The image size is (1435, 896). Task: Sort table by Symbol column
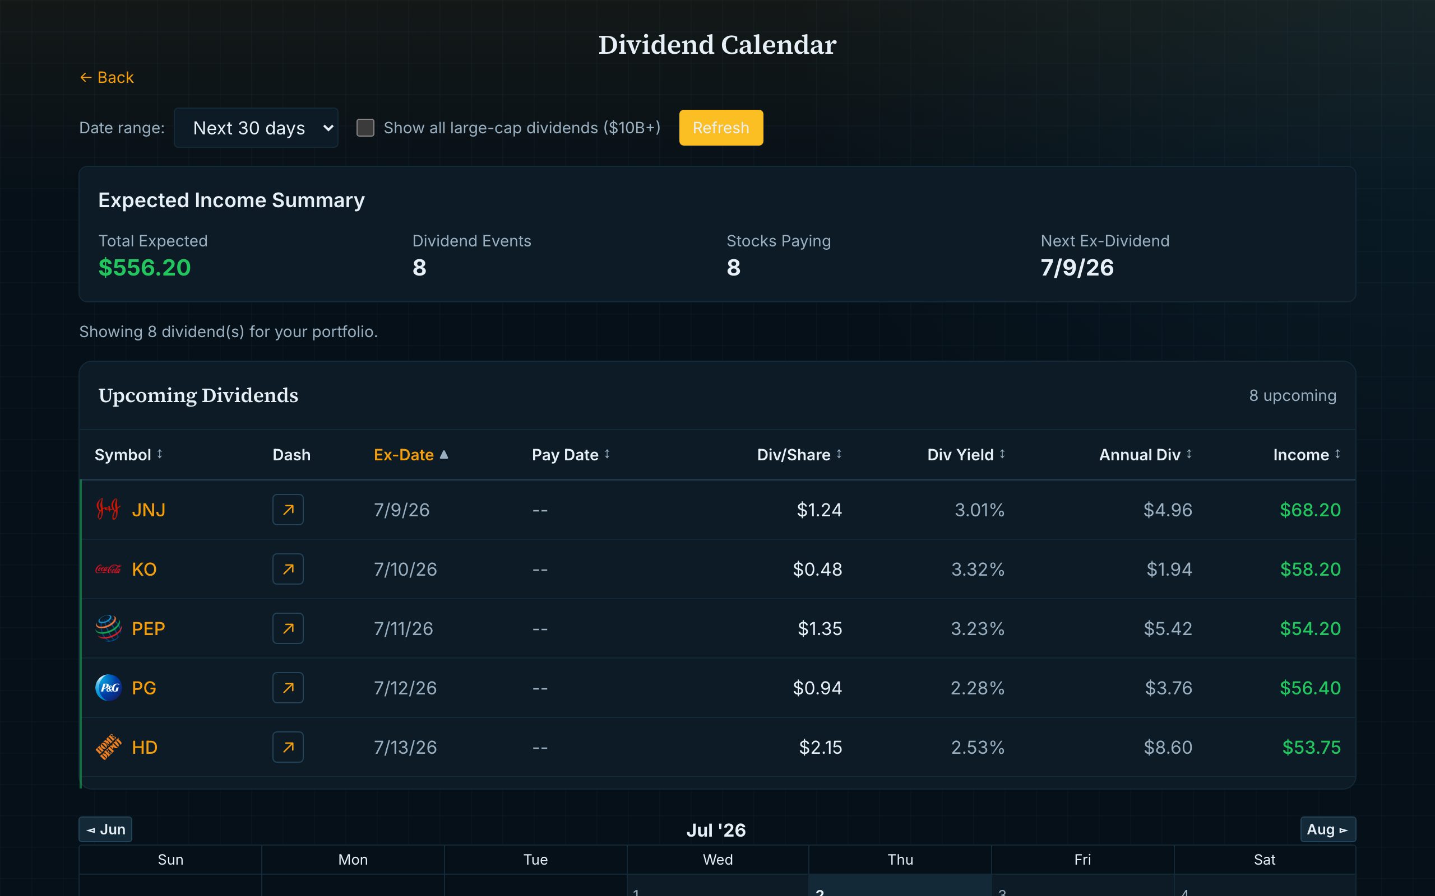click(128, 455)
